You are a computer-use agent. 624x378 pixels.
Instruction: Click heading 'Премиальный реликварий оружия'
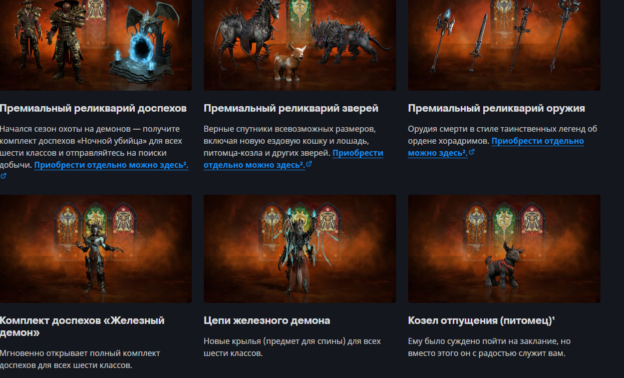[496, 108]
